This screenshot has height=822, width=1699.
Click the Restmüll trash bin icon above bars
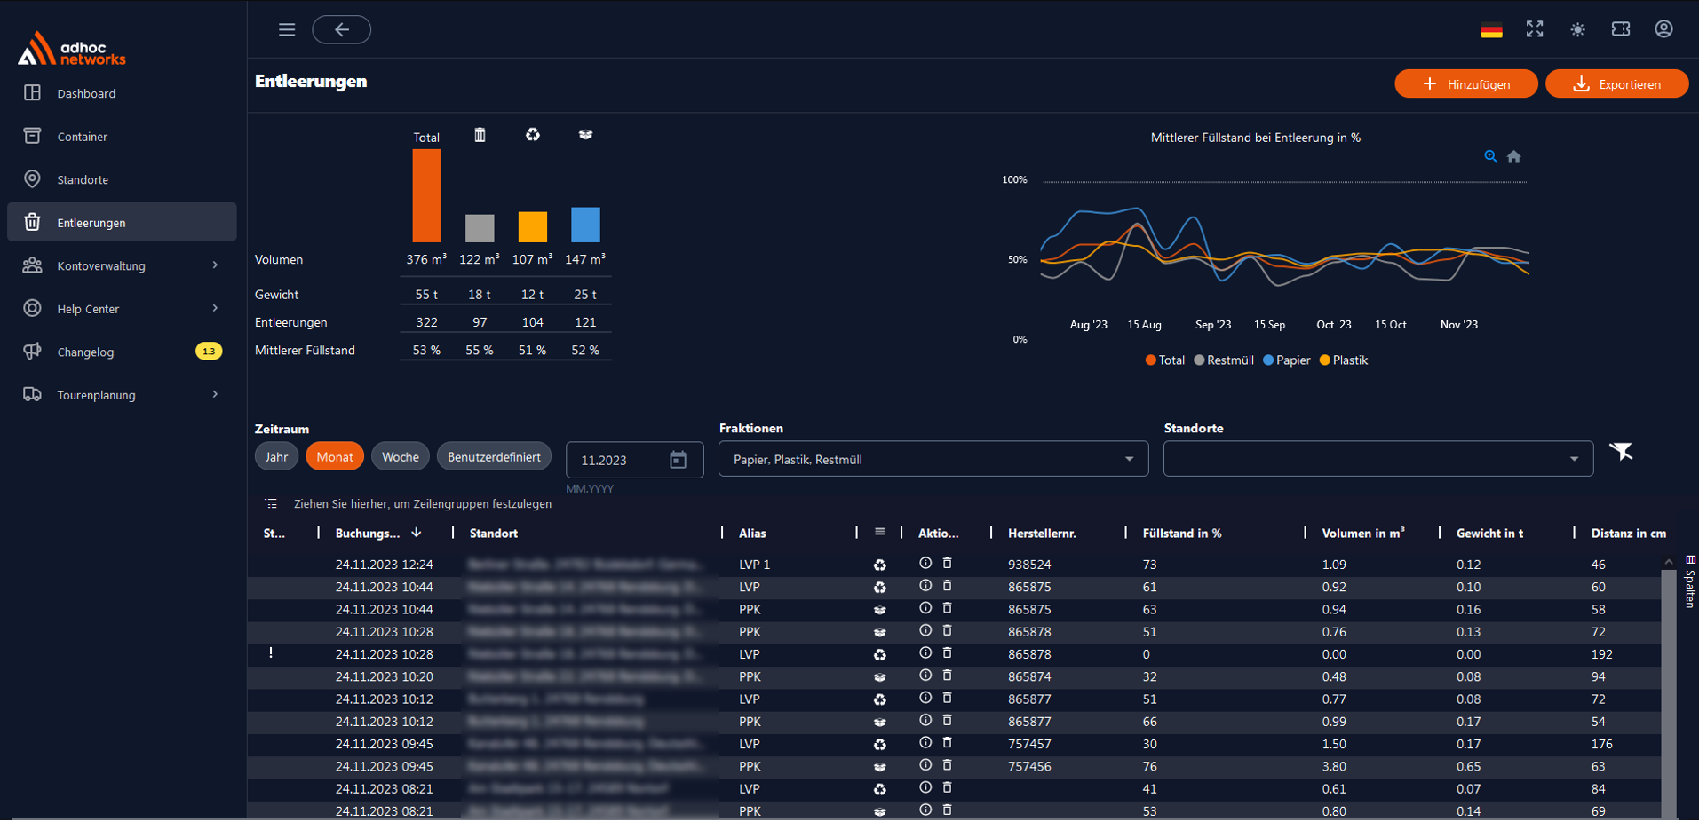click(x=480, y=135)
